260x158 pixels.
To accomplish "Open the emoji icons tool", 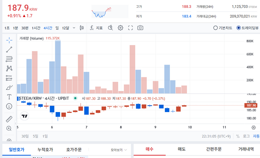I will pyautogui.click(x=9, y=106).
